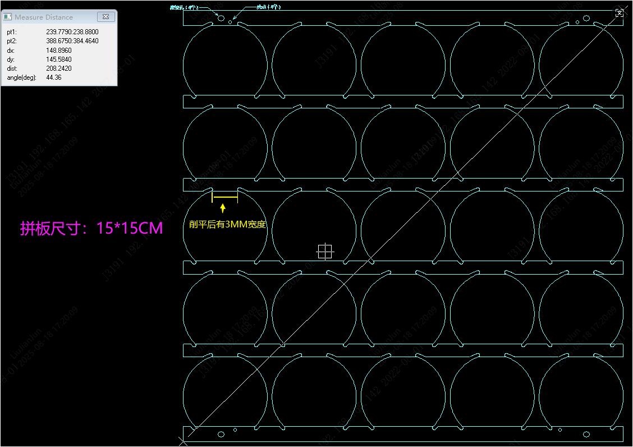Click the 'pt2:' label
Image resolution: width=633 pixels, height=447 pixels.
click(12, 41)
